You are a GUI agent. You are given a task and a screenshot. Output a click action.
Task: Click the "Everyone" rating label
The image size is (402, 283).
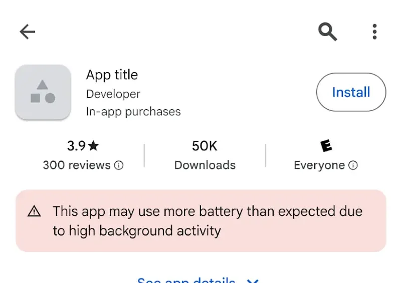[319, 165]
